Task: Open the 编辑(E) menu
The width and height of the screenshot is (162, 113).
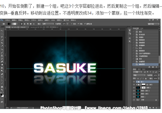Action: pyautogui.click(x=14, y=20)
